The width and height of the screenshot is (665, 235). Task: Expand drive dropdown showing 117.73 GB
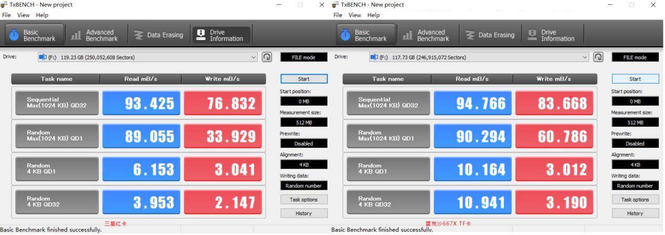point(479,57)
